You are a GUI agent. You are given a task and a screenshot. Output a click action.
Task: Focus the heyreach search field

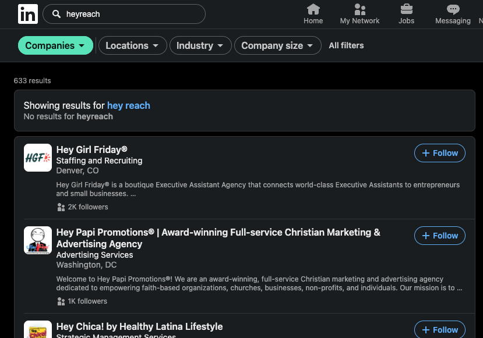(124, 14)
